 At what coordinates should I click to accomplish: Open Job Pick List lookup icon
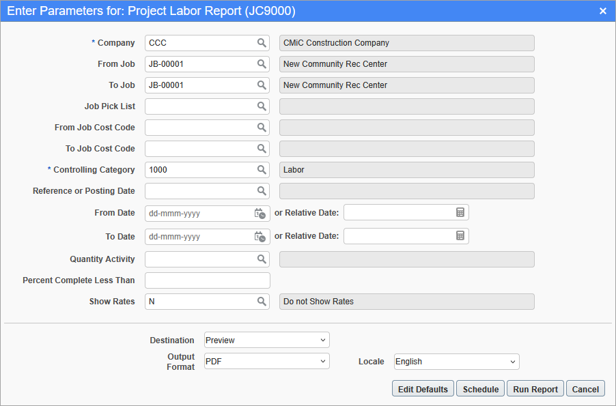click(x=262, y=106)
